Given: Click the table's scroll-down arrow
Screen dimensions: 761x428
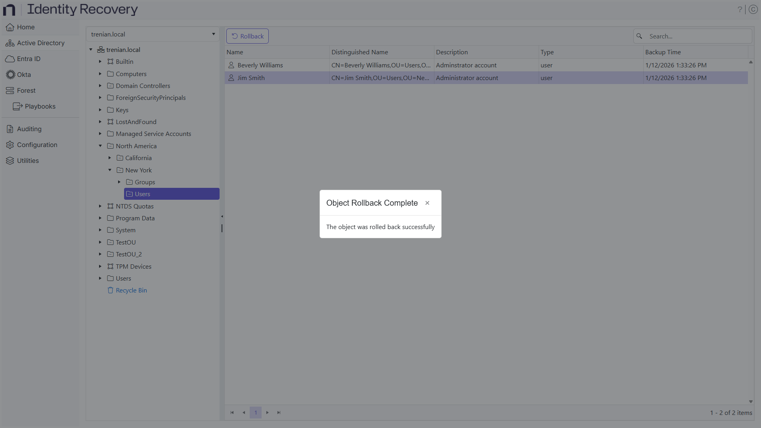Looking at the screenshot, I should pos(751,401).
